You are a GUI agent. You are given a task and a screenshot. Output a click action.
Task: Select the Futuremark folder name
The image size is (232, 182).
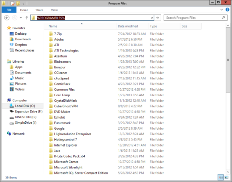tap(62, 123)
